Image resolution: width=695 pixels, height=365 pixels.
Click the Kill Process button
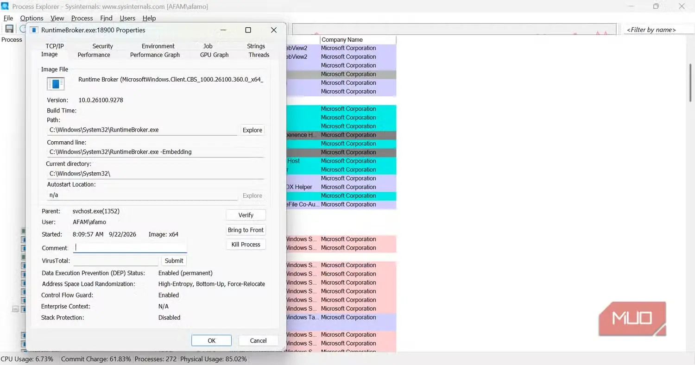[x=246, y=244]
